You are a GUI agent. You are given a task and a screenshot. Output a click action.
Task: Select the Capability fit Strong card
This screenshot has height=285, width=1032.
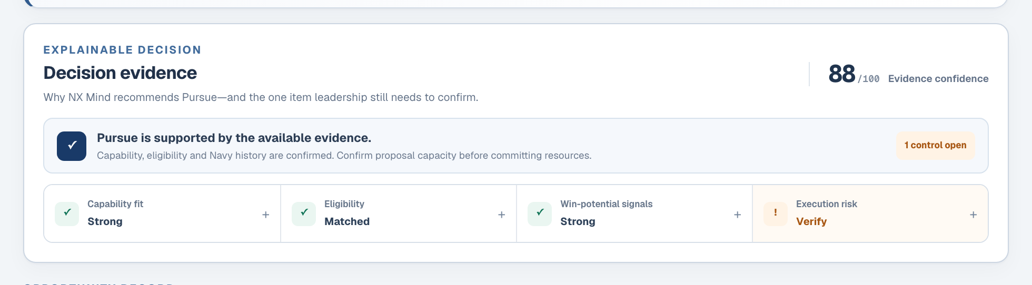coord(162,213)
